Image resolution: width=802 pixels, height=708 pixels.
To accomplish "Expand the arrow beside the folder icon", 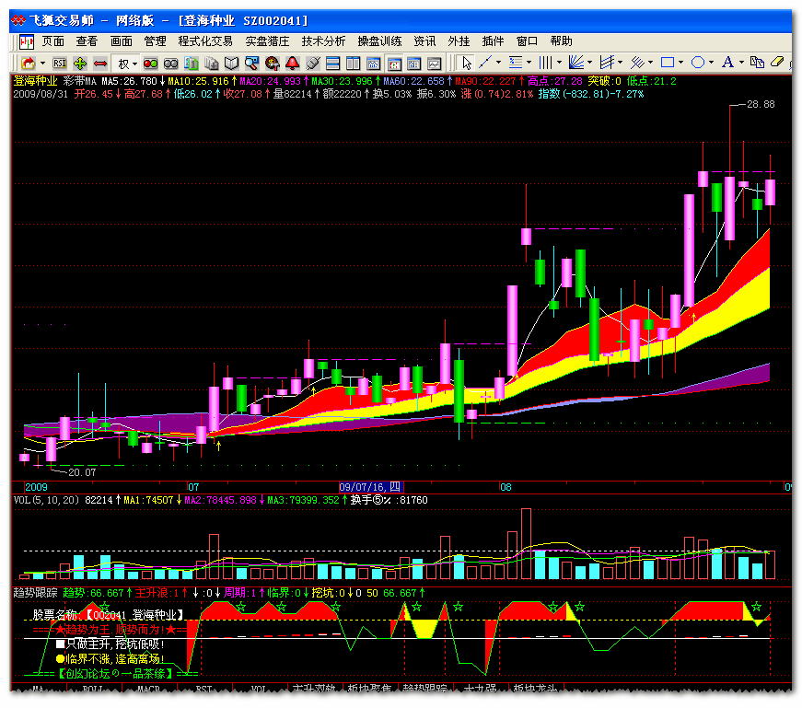I will tap(43, 64).
